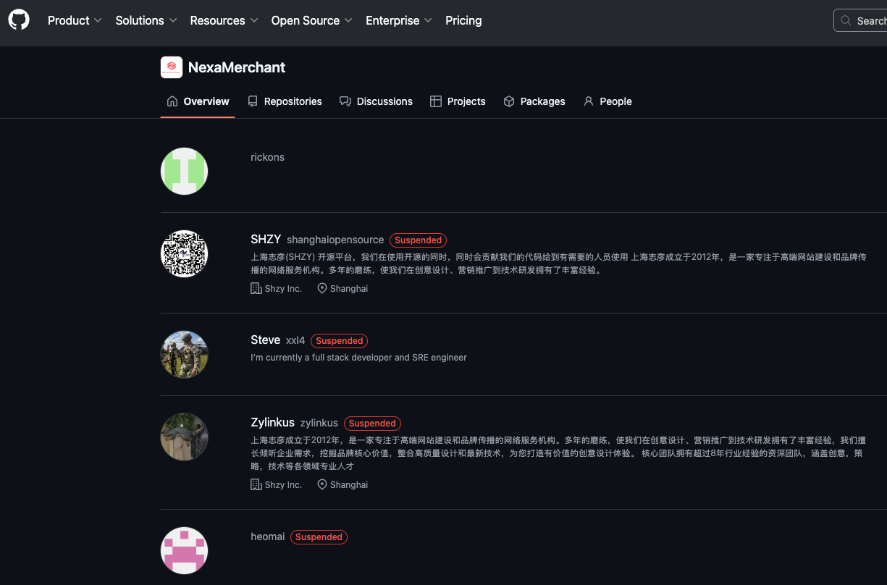Open the Projects tab
The height and width of the screenshot is (585, 887).
pyautogui.click(x=458, y=101)
